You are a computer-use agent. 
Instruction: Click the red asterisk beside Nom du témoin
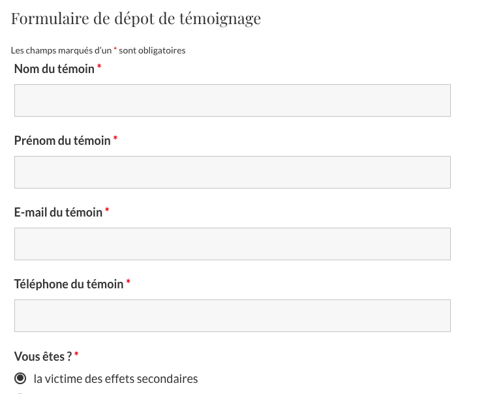pos(99,66)
